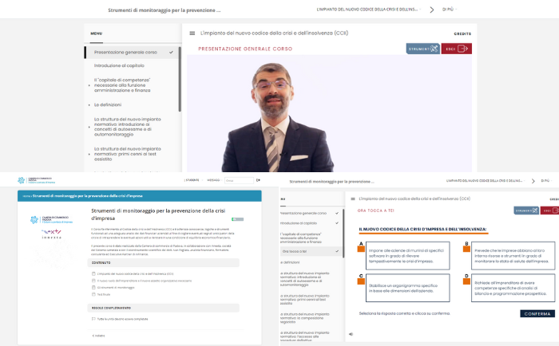
Task: Click the calendar icon beside Test finale
Action: click(94, 294)
